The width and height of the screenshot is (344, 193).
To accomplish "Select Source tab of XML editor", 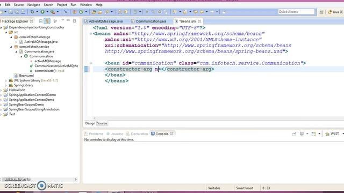I will [x=102, y=123].
